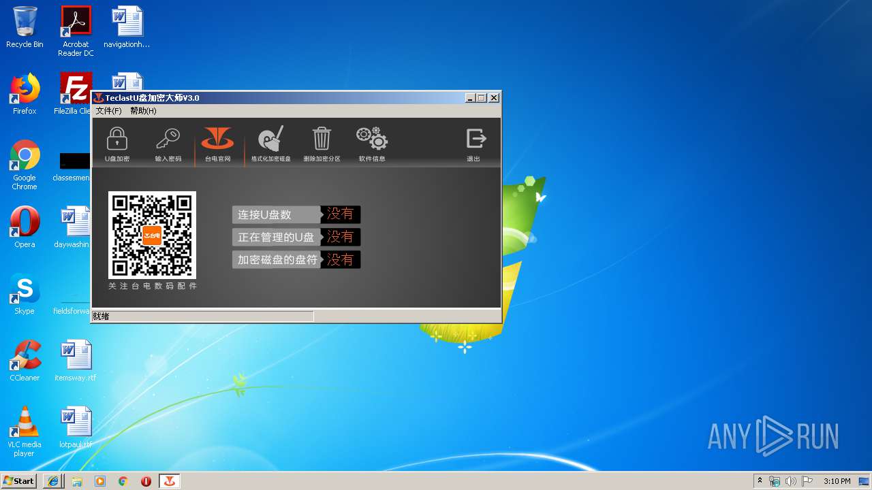Show hidden tray icons arrow
This screenshot has width=872, height=490.
(760, 481)
